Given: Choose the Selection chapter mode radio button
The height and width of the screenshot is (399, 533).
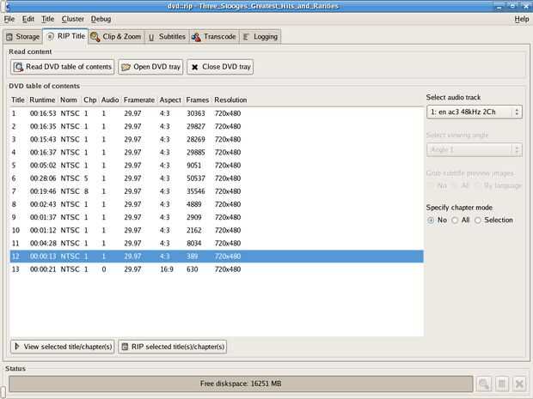Looking at the screenshot, I should tap(478, 221).
